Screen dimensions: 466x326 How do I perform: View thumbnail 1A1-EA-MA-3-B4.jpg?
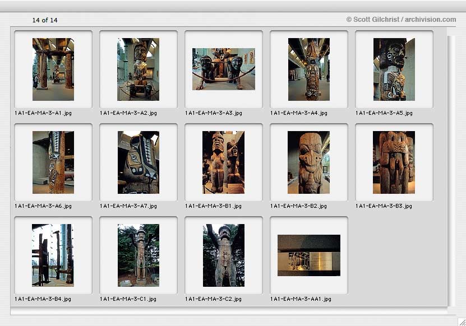coord(53,255)
